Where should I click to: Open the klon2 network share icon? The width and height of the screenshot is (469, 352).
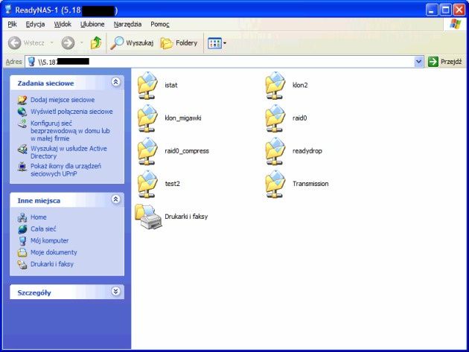click(x=275, y=86)
